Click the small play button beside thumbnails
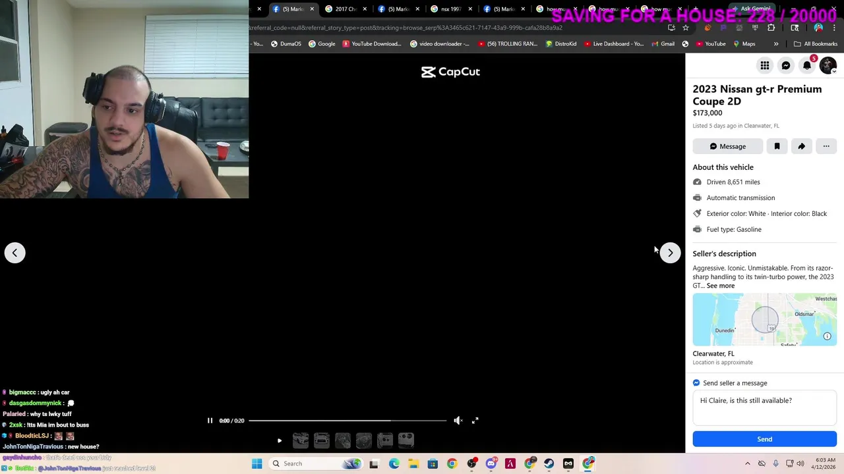 click(x=280, y=440)
